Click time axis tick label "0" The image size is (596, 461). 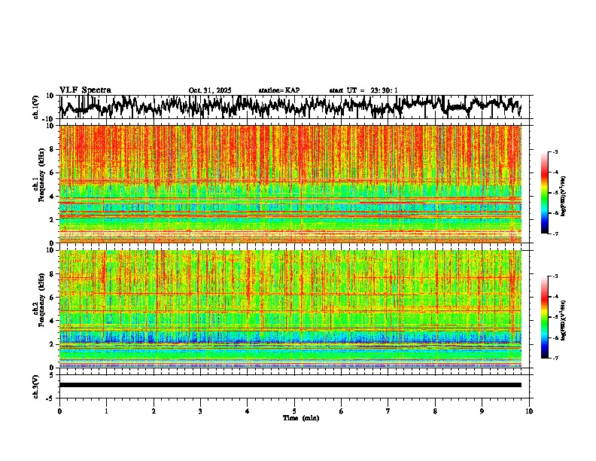click(x=59, y=411)
